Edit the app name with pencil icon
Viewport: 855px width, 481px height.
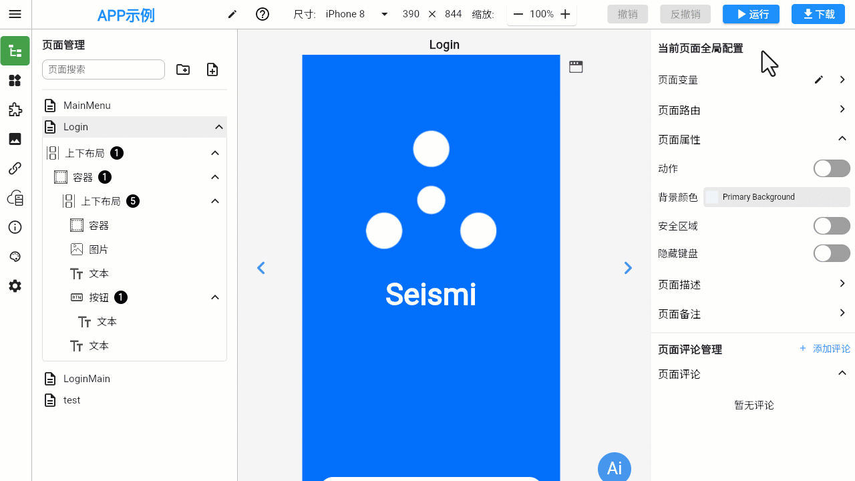click(232, 14)
